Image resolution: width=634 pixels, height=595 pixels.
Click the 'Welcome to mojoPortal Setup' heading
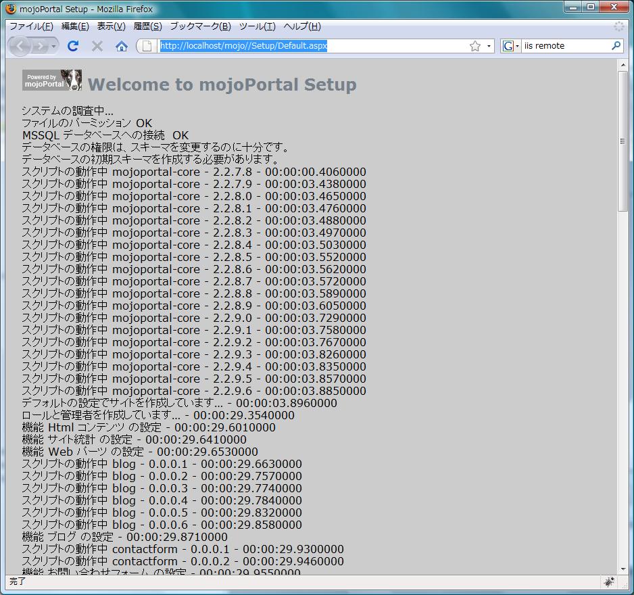[222, 85]
